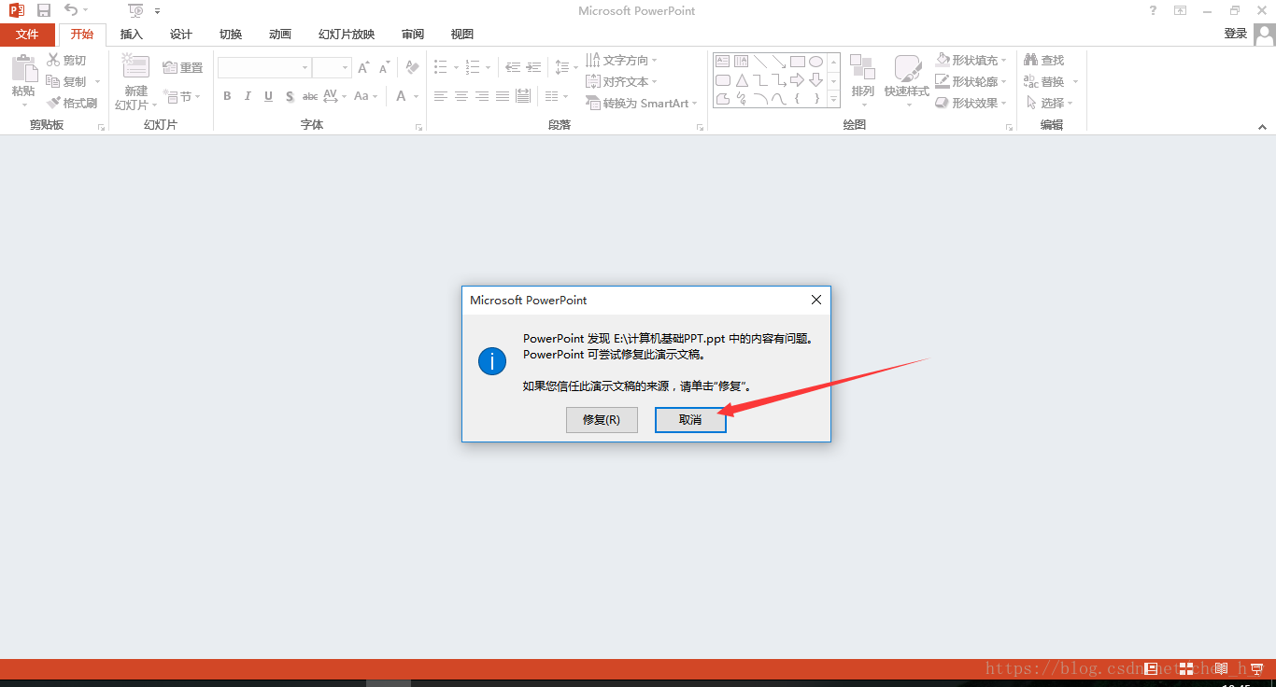The width and height of the screenshot is (1276, 687).
Task: Click the clear formatting eraser icon
Action: pos(412,67)
